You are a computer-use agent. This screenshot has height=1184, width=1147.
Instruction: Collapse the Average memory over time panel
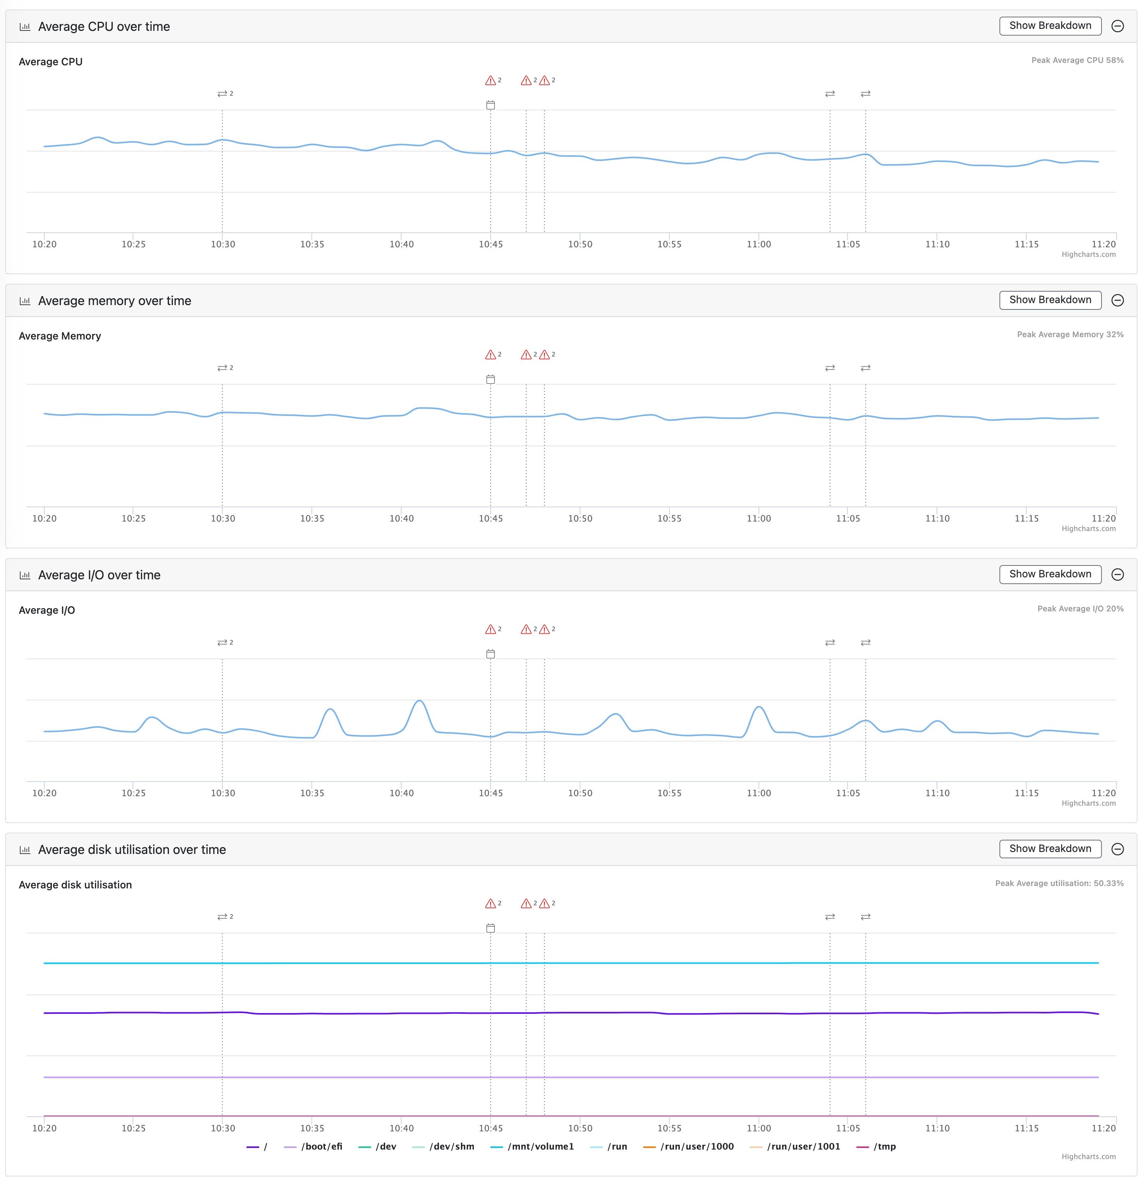tap(1118, 300)
